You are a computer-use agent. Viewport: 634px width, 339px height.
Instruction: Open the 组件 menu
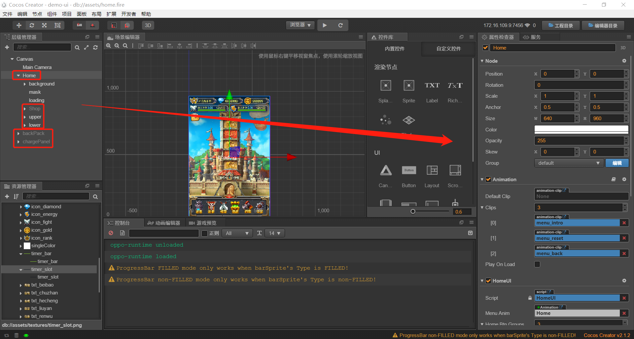pos(52,14)
